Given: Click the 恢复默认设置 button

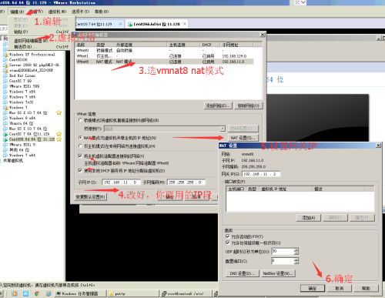Looking at the screenshot, I should pyautogui.click(x=90, y=197).
